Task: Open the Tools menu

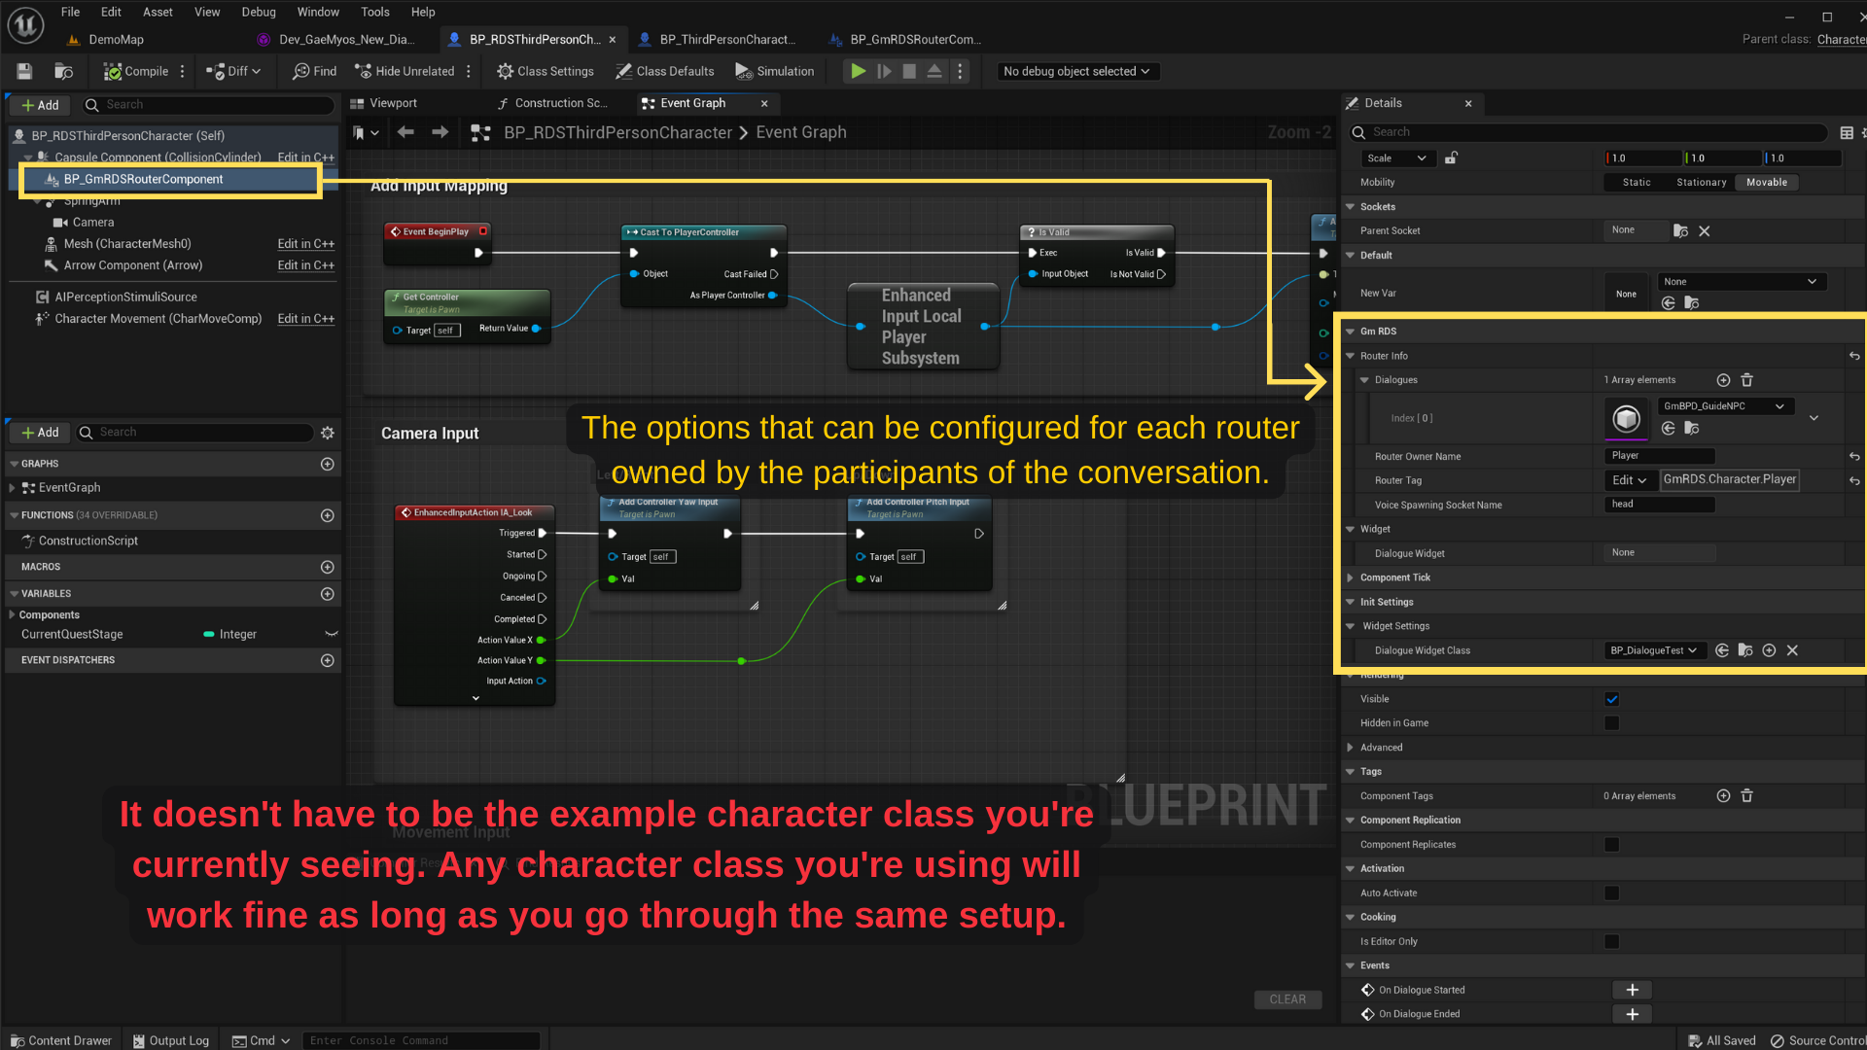Action: tap(375, 12)
